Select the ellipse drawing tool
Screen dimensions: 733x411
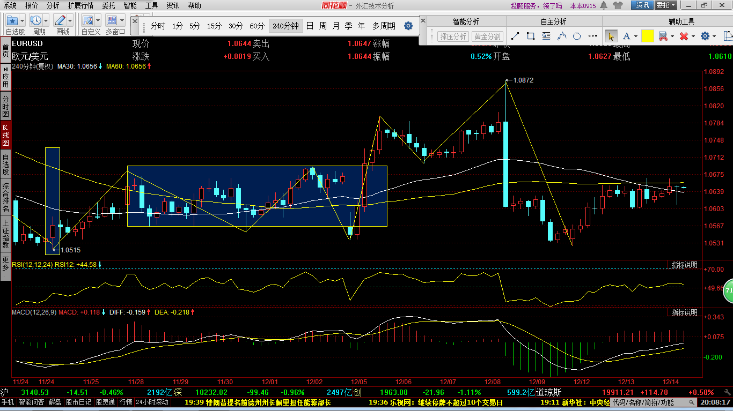coord(577,36)
